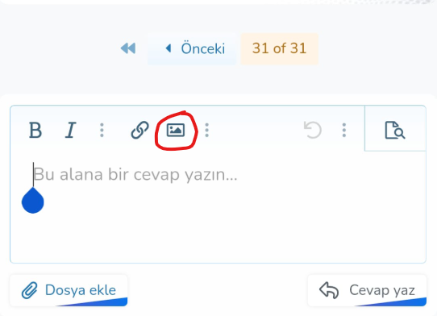Jump to first page with double arrow icon
This screenshot has height=316, width=437.
point(128,48)
